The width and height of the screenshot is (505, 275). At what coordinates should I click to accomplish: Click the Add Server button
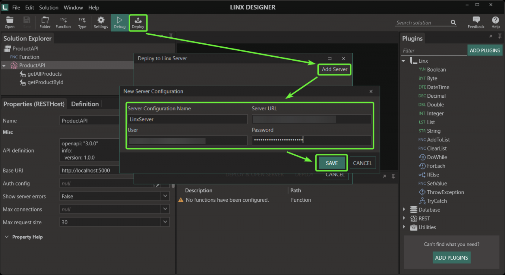[x=334, y=69]
